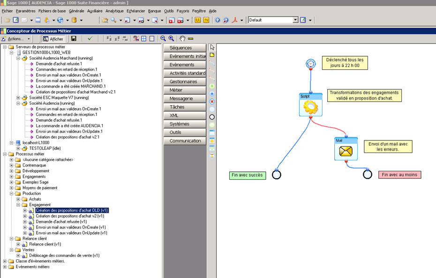Zoom out on the process diagram
436x278 pixels.
[x=163, y=38]
